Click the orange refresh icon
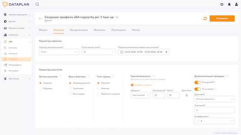This screenshot has width=241, height=135. 205,18
